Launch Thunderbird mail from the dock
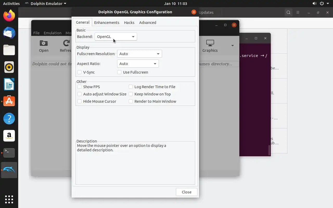This screenshot has width=333, height=208. click(9, 33)
